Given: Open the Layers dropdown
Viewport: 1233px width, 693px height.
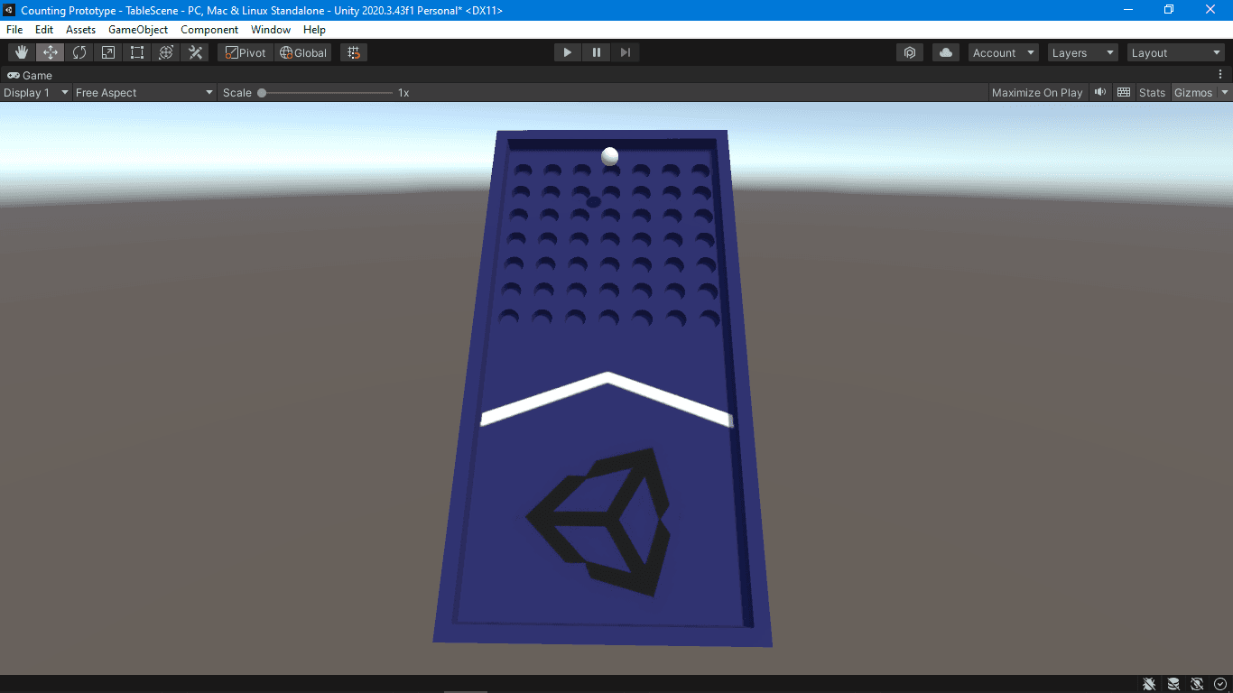Looking at the screenshot, I should coord(1082,52).
